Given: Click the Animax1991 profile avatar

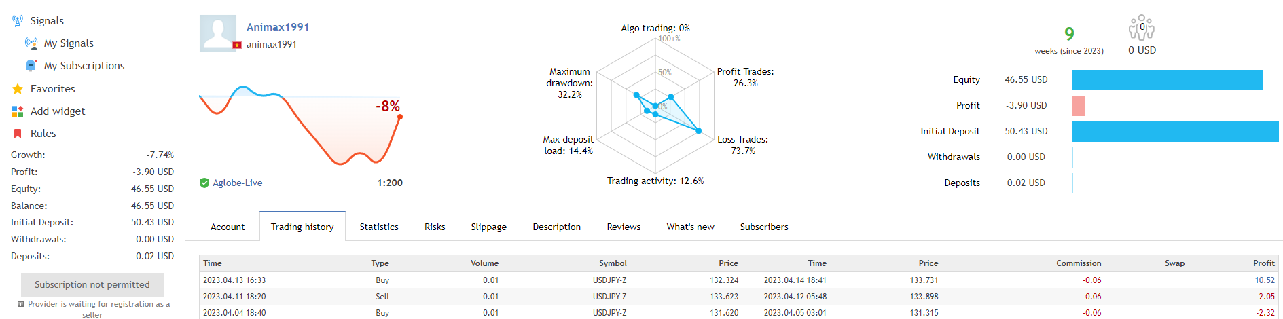Looking at the screenshot, I should (218, 33).
